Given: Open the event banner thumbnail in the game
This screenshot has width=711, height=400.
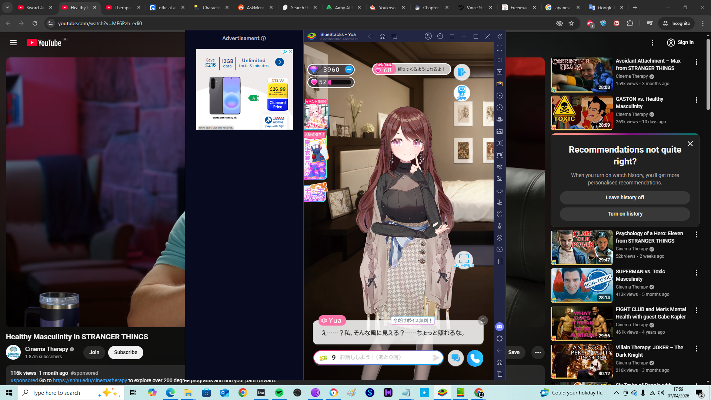Looking at the screenshot, I should [x=316, y=114].
